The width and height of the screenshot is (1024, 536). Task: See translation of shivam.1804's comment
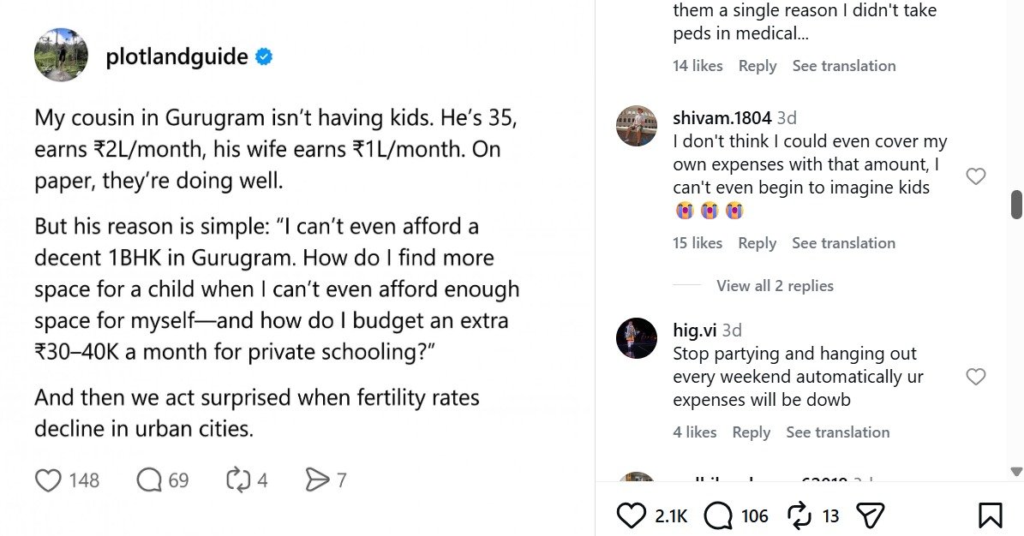[x=844, y=243]
